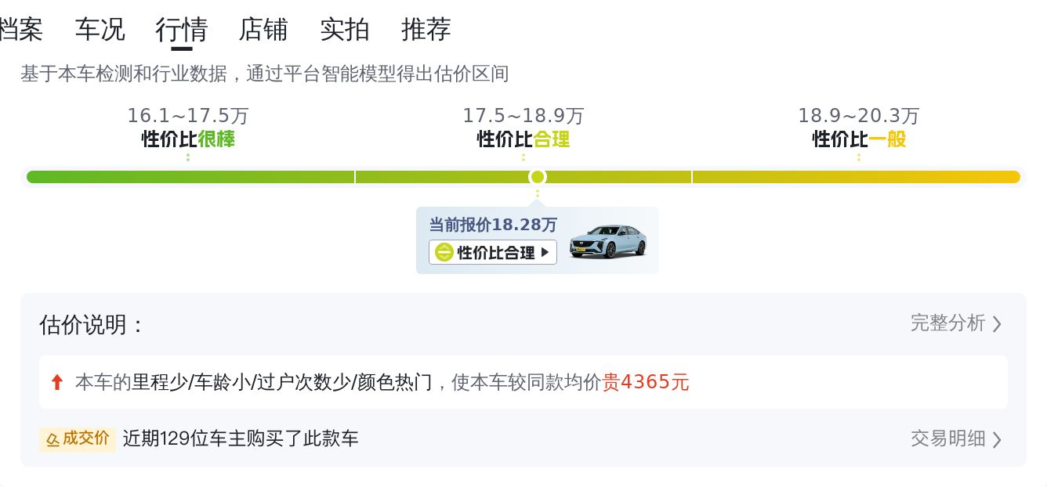Click the circular marker on the price bar
The image size is (1047, 487).
coord(537,177)
